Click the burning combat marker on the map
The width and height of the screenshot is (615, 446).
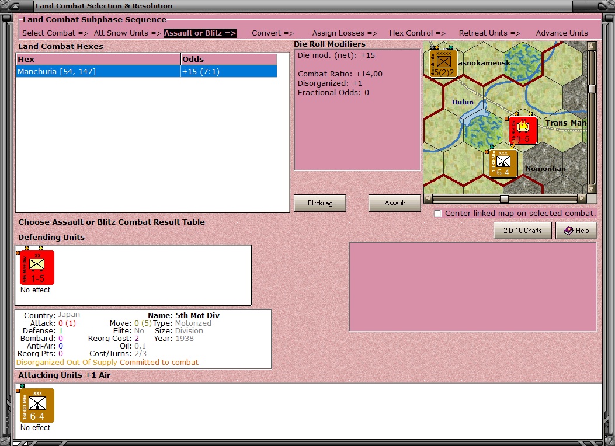click(523, 130)
